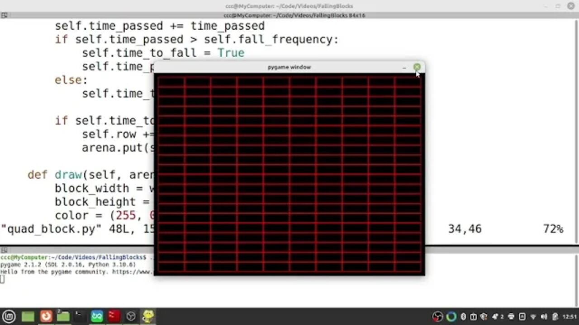Image resolution: width=579 pixels, height=325 pixels.
Task: Open the shield update manager tray icon
Action: point(484,317)
